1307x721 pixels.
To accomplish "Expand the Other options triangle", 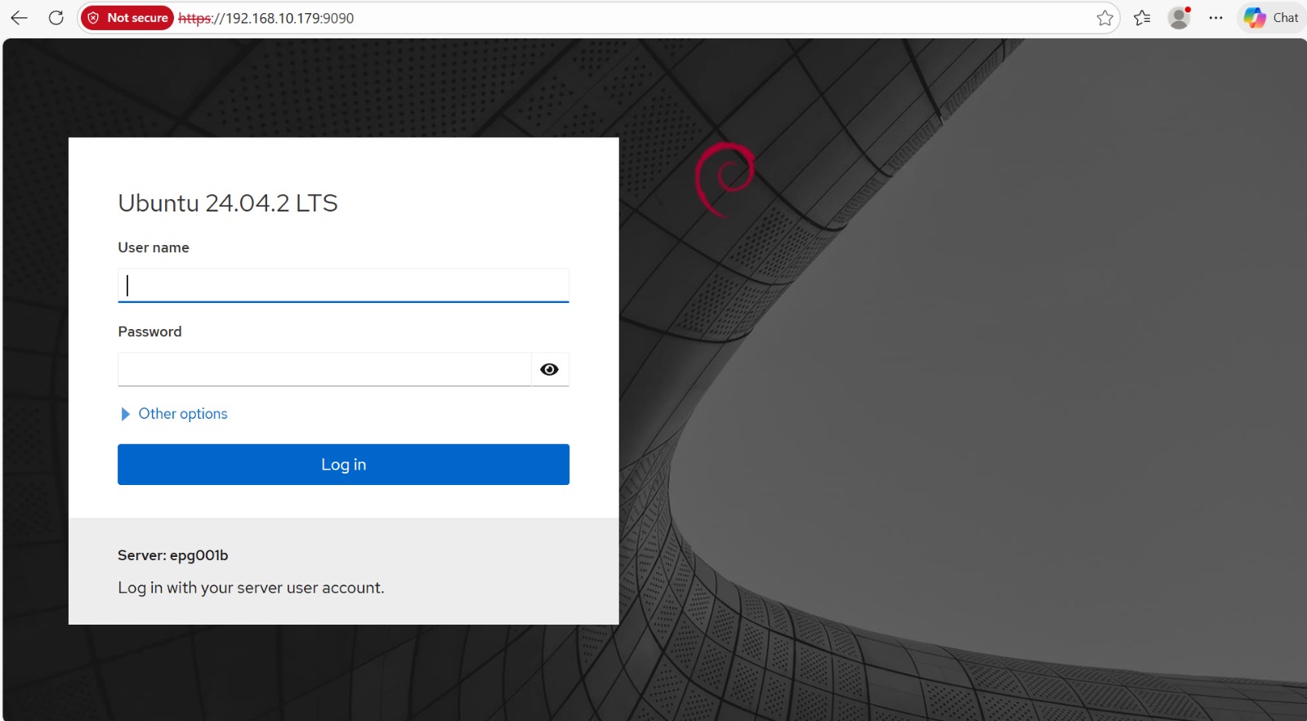I will [125, 414].
